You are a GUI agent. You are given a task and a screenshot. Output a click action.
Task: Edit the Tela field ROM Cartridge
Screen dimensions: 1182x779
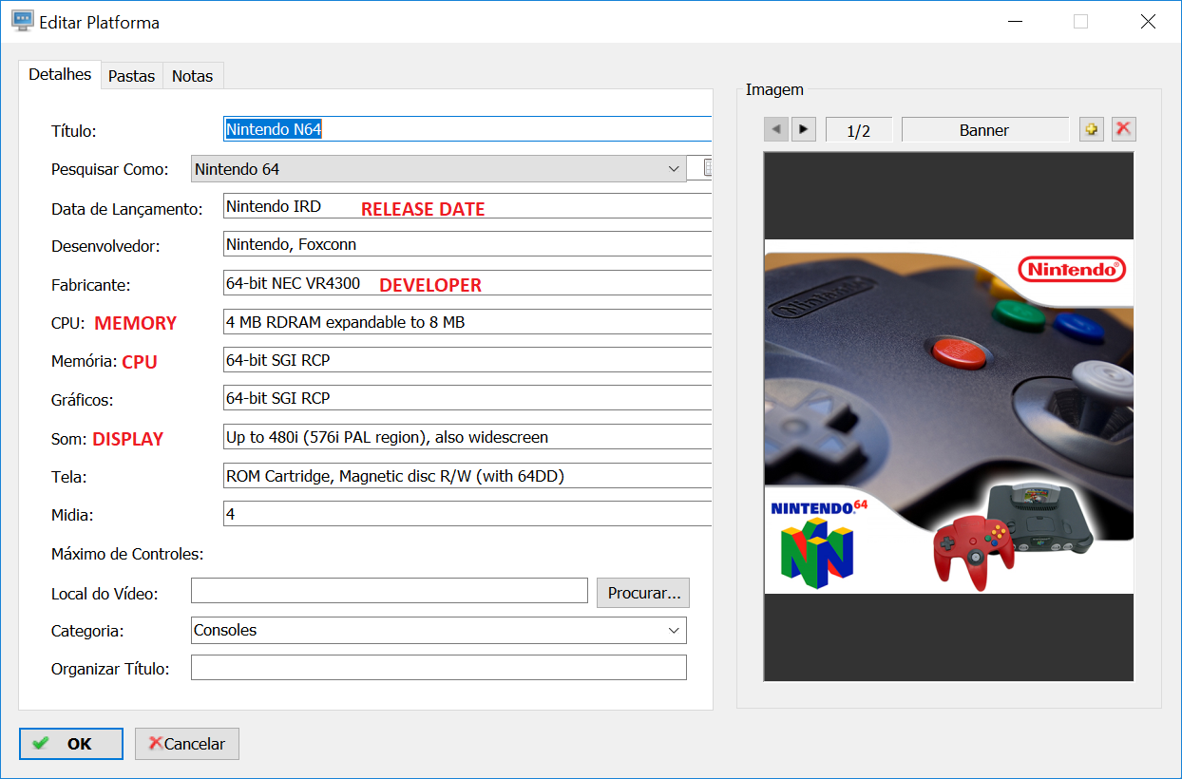coord(467,476)
